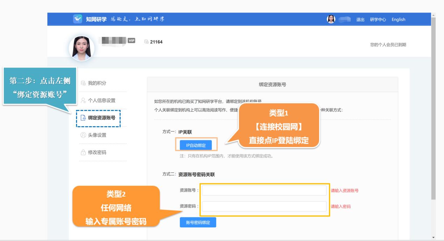
Task: Click 退出 to log out
Action: pos(361,20)
